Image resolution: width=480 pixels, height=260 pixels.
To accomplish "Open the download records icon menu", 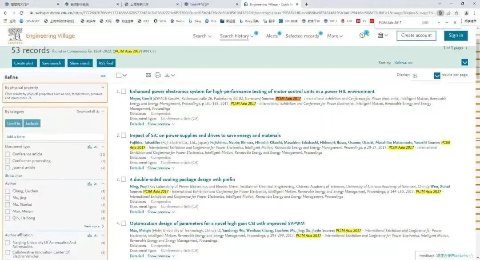I will coord(169,75).
